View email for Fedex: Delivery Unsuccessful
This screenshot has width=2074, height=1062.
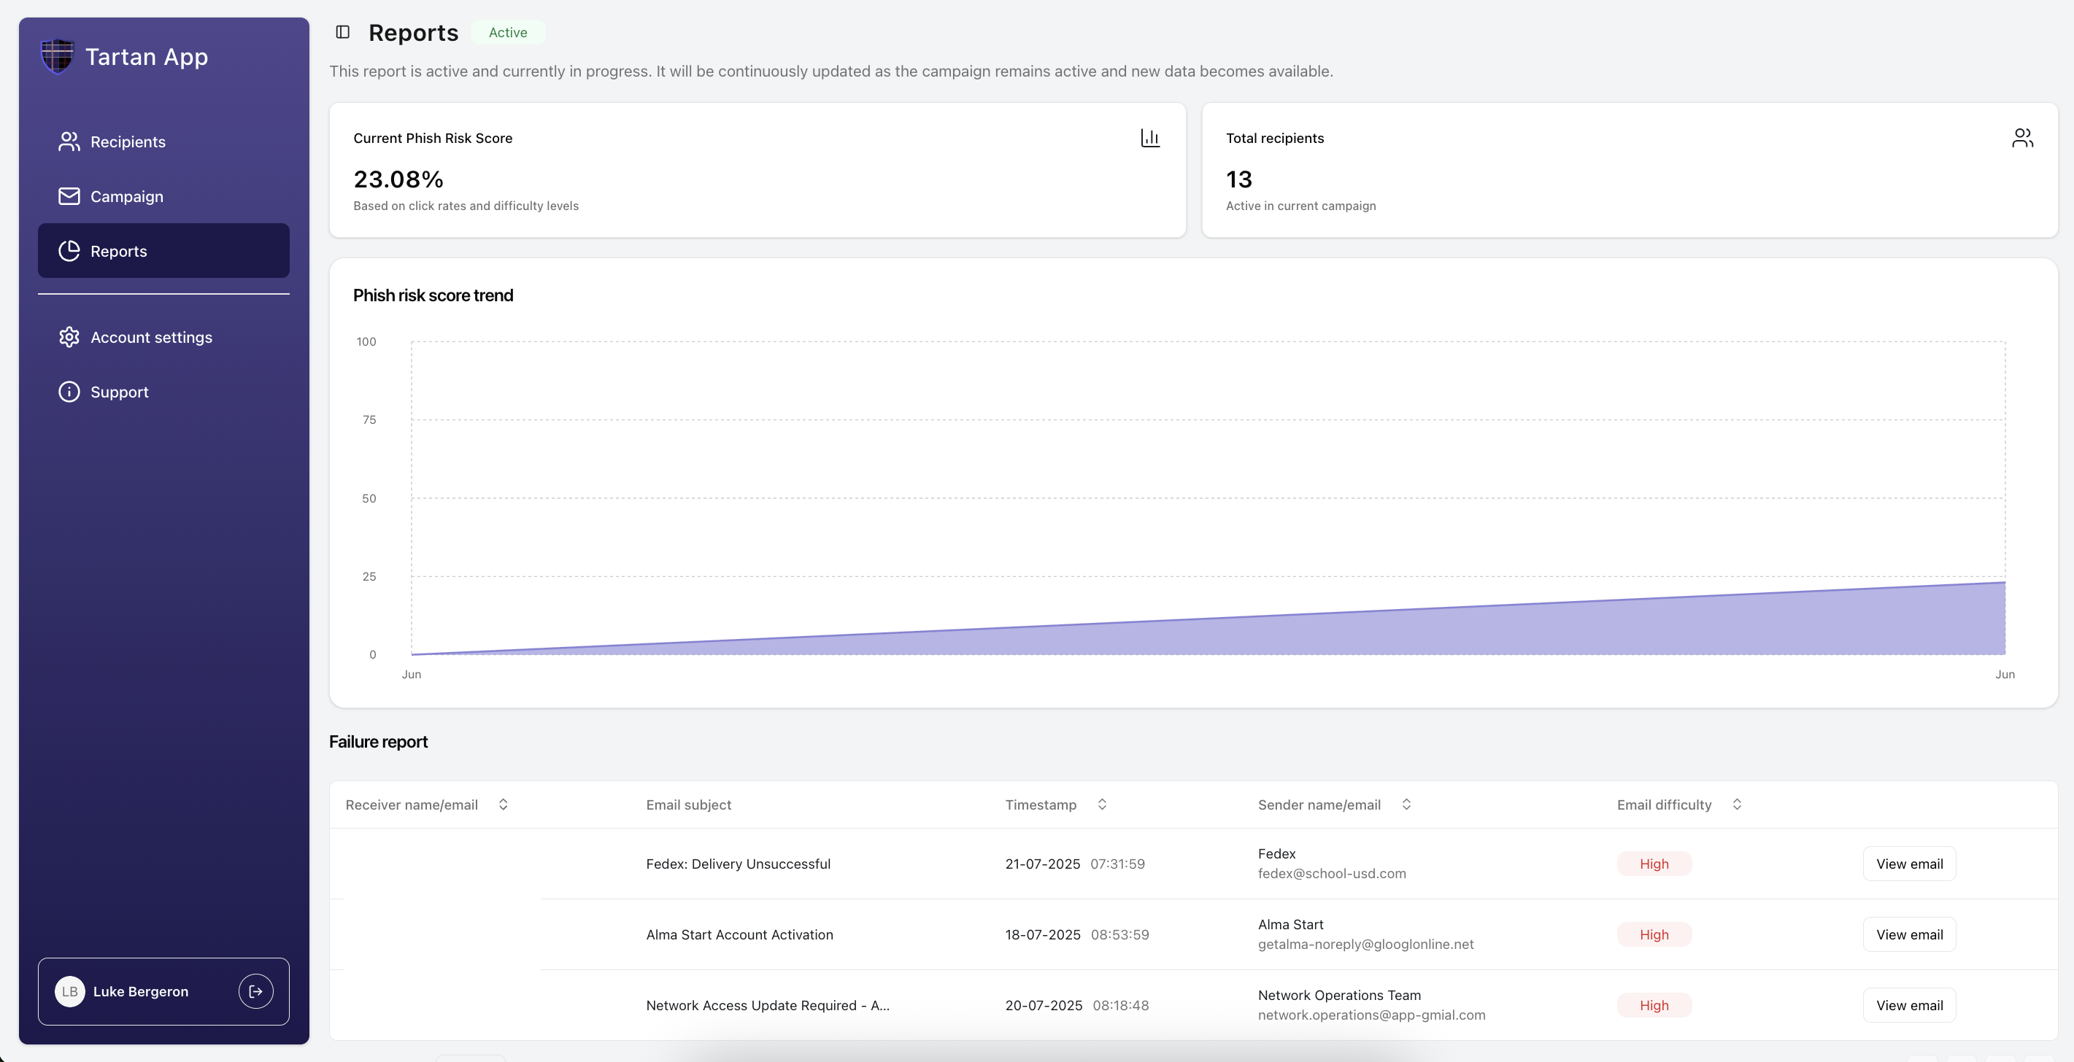[1909, 864]
